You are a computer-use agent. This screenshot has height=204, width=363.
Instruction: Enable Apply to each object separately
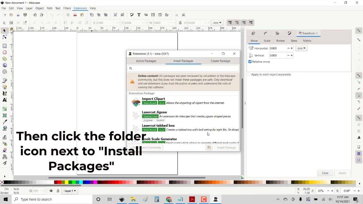[x=249, y=75]
